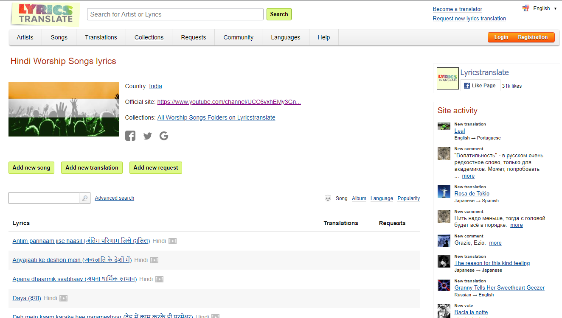Open Bacia la notte link

tap(471, 312)
